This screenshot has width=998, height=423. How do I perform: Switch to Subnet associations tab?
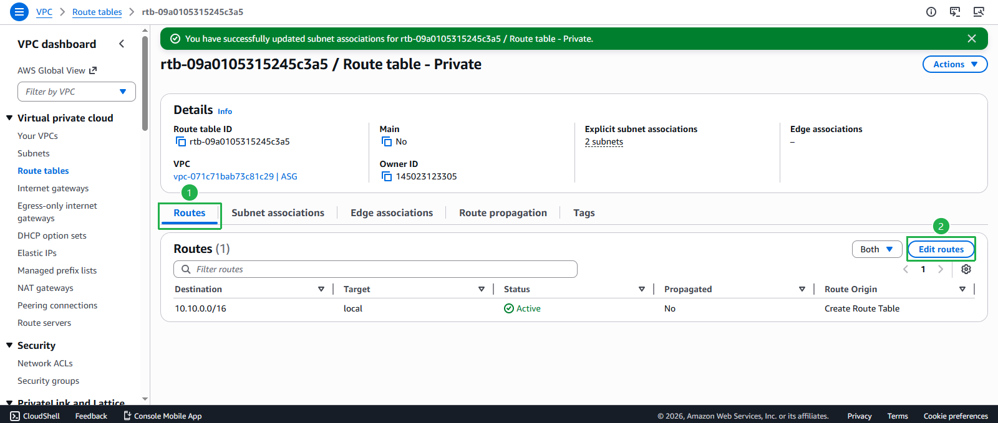click(x=278, y=213)
